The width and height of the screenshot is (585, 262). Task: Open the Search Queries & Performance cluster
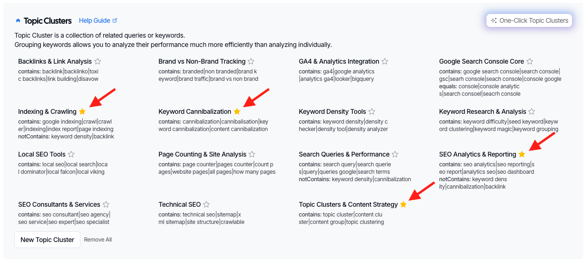344,154
